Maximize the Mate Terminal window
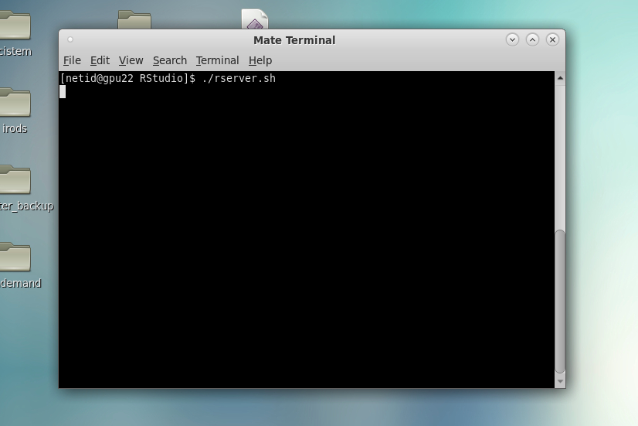This screenshot has height=426, width=638. point(532,39)
